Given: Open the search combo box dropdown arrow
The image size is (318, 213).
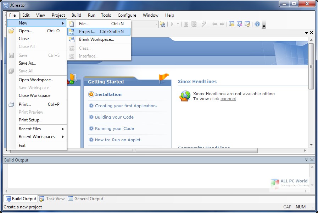Looking at the screenshot, I should [x=156, y=24].
